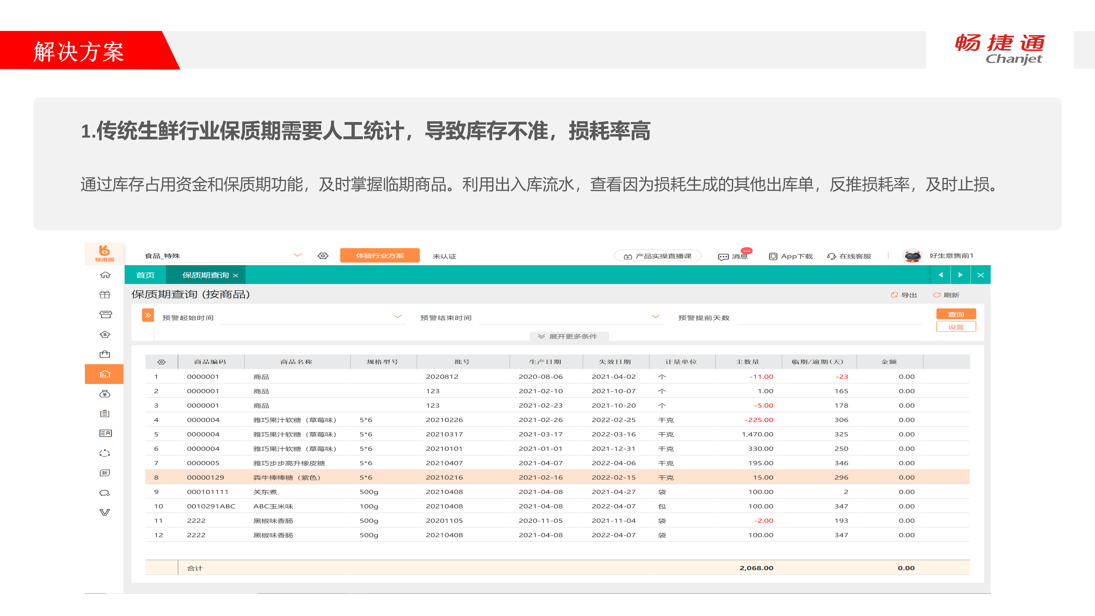Click the shopping bag sidebar icon
Viewport: 1095px width, 616px height.
click(x=105, y=354)
